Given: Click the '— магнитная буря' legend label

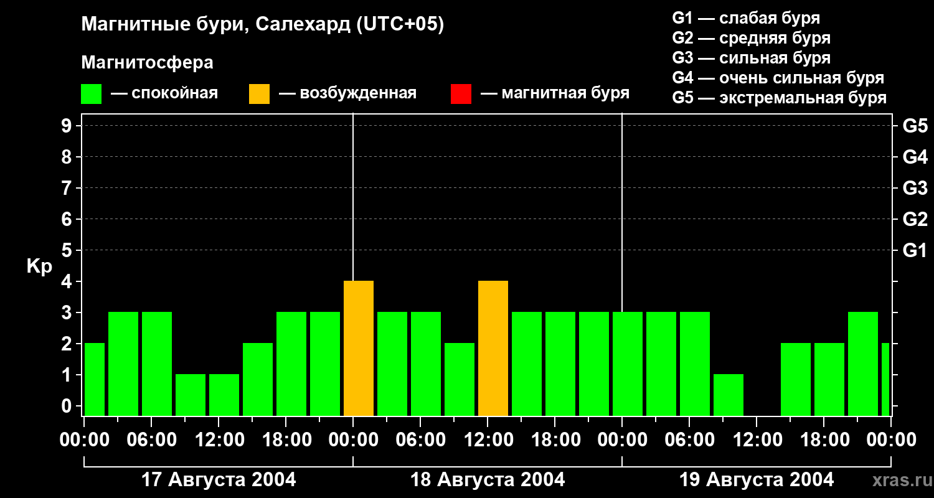Looking at the screenshot, I should (555, 93).
